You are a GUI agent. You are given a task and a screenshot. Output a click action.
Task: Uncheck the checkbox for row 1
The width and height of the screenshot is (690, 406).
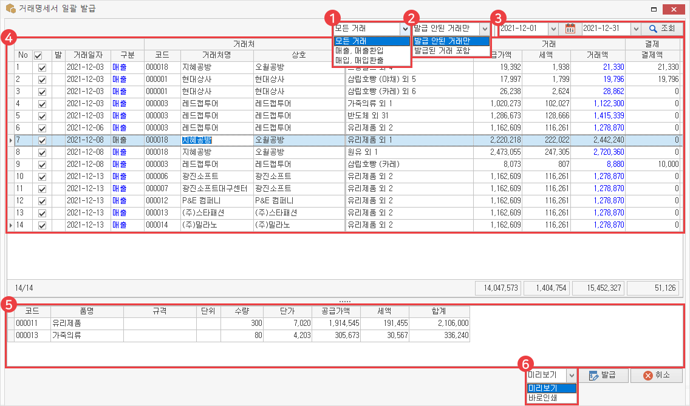coord(43,68)
